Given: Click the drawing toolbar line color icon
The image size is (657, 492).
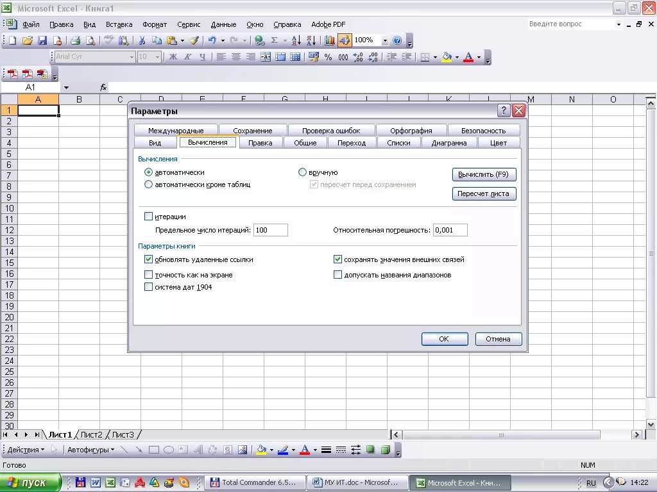Looking at the screenshot, I should pyautogui.click(x=283, y=450).
